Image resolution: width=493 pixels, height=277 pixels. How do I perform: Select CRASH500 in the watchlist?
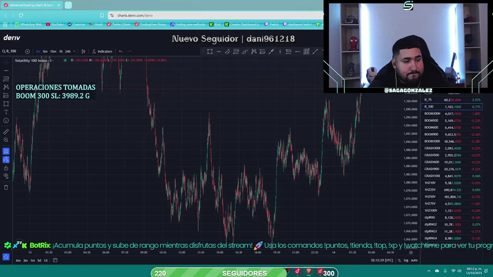click(x=452, y=155)
